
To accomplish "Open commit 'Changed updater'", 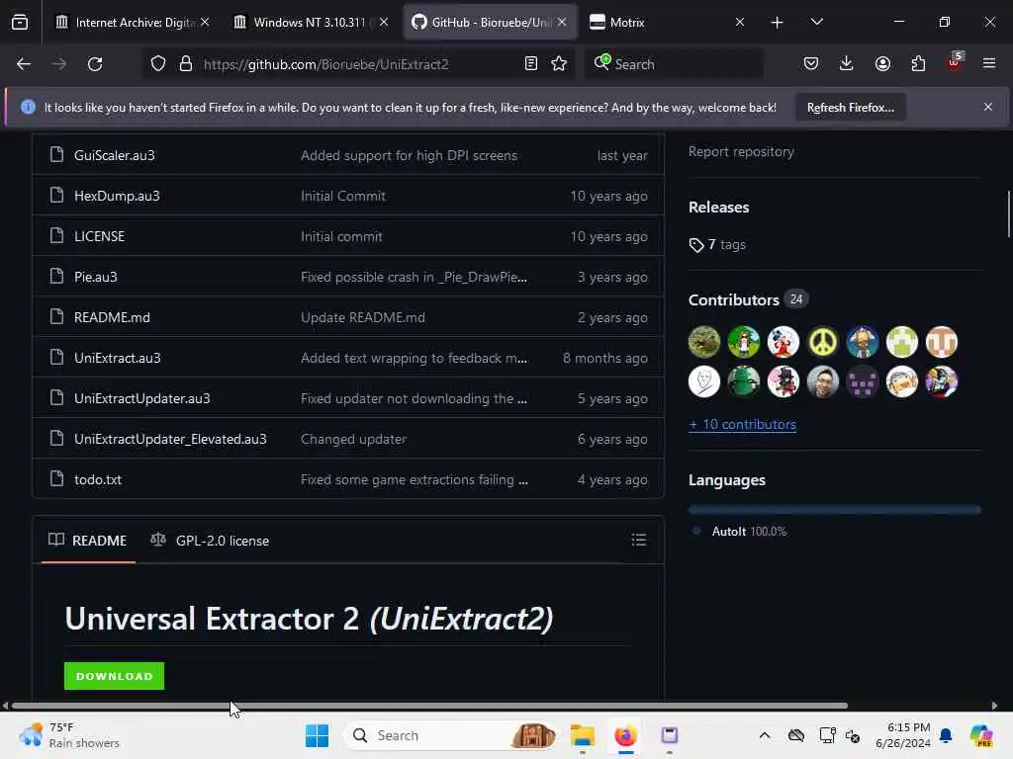I will (x=353, y=440).
